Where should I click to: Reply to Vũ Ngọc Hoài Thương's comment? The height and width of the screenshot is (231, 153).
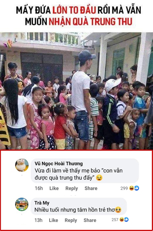(x=72, y=188)
